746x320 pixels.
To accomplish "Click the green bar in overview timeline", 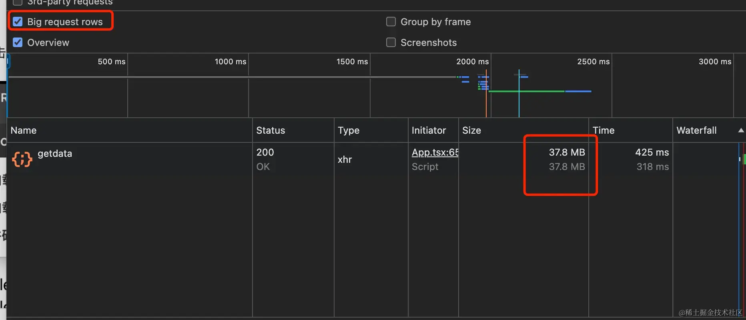I will click(527, 91).
